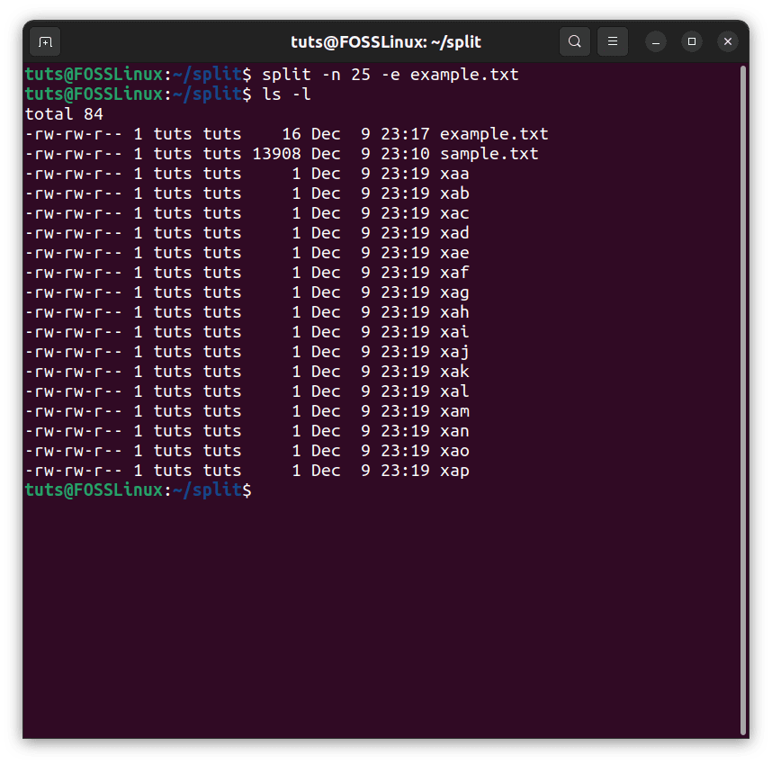Image resolution: width=772 pixels, height=764 pixels.
Task: Select the filename example.txt in the listing
Action: coord(493,133)
